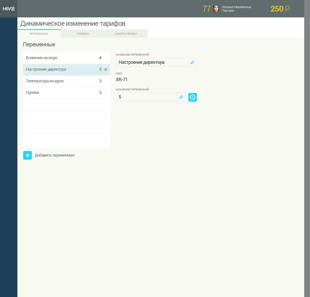310x297 pixels.
Task: Open the Наборы правил tab
Action: [x=126, y=34]
